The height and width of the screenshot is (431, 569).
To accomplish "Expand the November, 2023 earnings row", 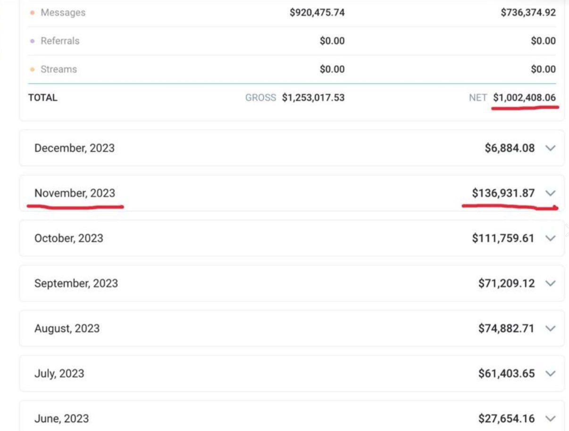I will pyautogui.click(x=551, y=193).
